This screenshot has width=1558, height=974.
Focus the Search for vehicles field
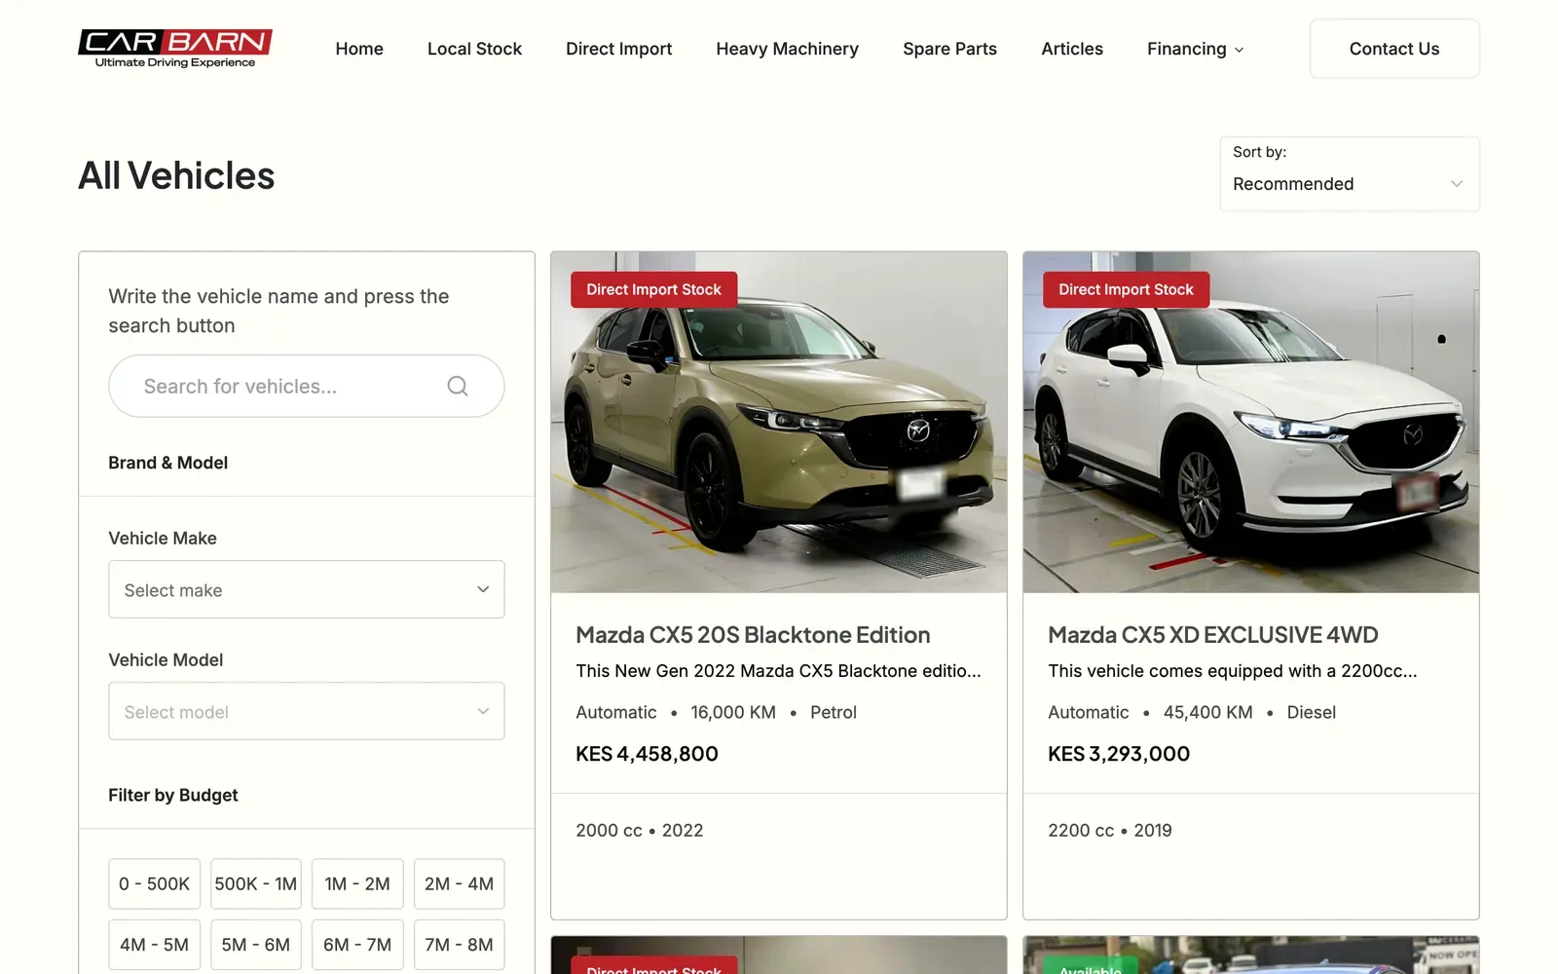tap(306, 386)
